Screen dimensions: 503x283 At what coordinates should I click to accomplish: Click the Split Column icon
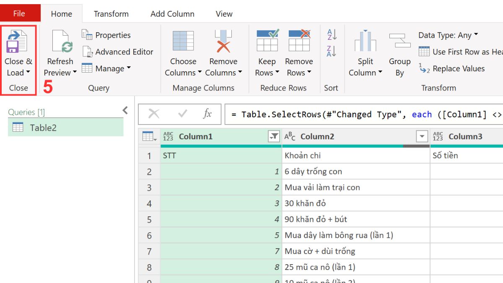(x=366, y=41)
